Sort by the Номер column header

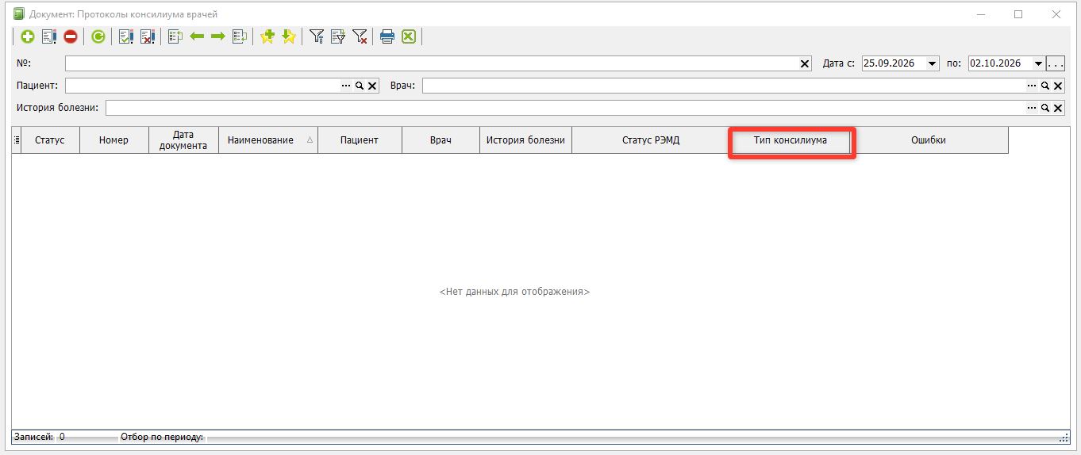pos(113,140)
